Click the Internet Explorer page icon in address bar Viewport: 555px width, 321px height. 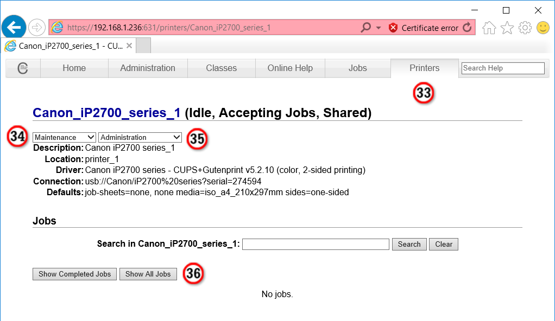[x=58, y=27]
